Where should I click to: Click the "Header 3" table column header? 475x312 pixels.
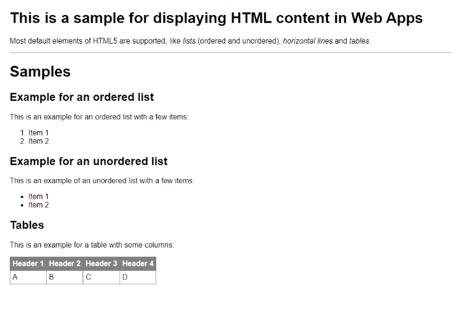point(102,264)
